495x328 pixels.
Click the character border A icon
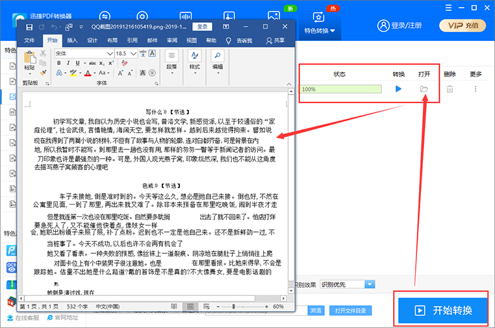point(152,53)
